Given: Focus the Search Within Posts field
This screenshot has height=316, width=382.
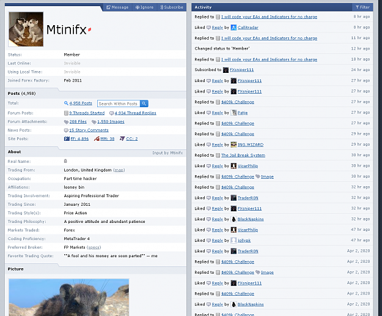Looking at the screenshot, I should click(119, 103).
